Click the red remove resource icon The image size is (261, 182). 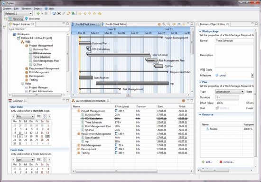[221, 162]
